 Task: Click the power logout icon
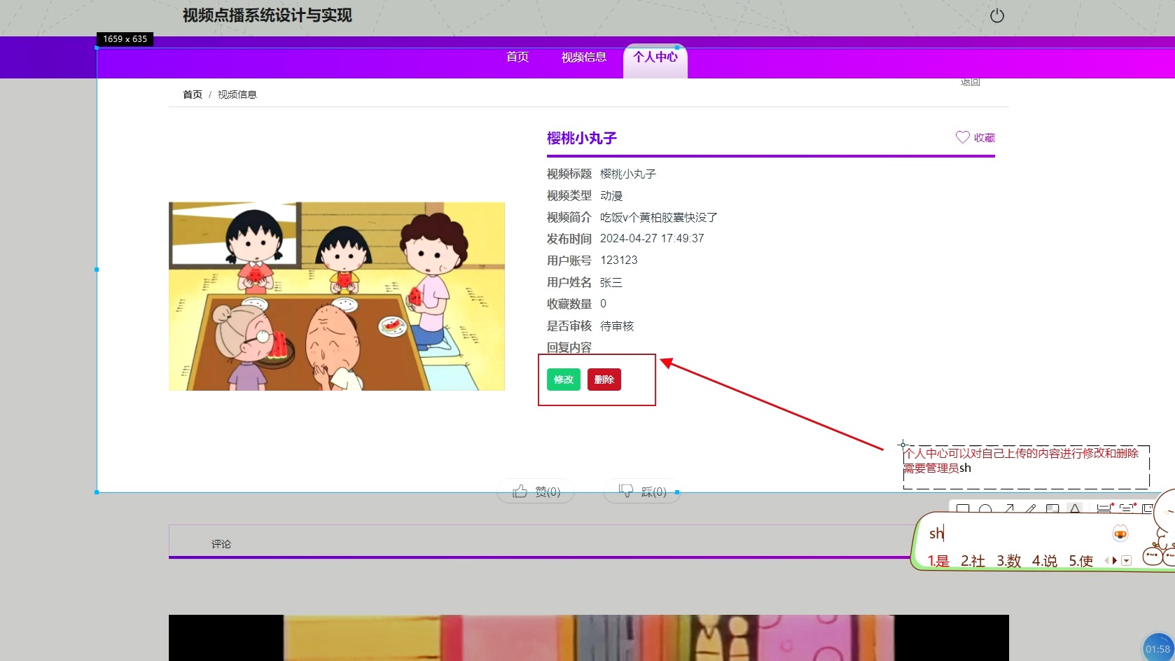click(997, 15)
